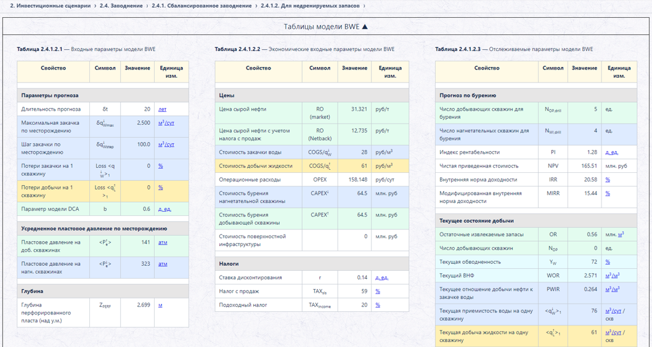652x347 pixels.
Task: Click % link for Подоходный налог
Action: point(378,305)
